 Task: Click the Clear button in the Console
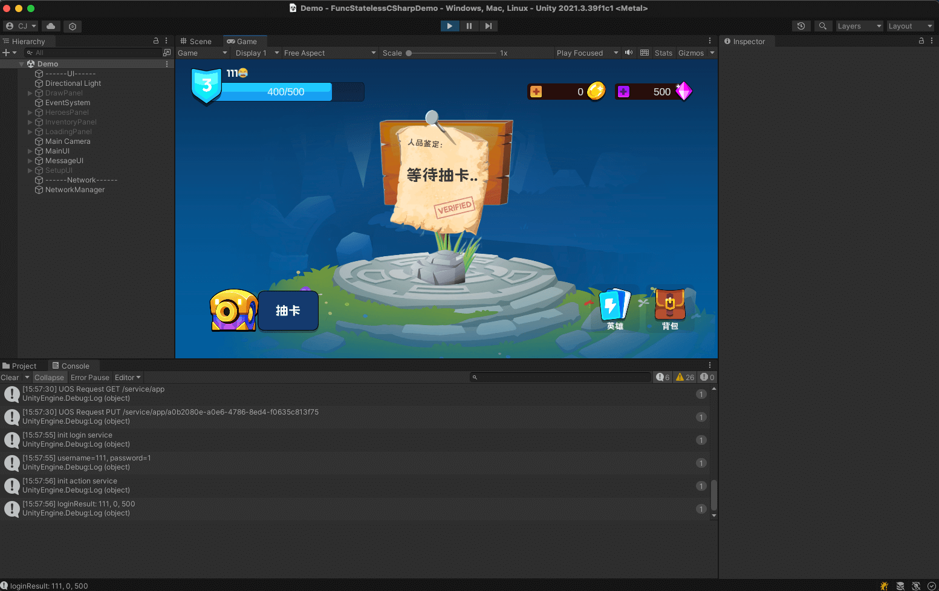click(10, 377)
